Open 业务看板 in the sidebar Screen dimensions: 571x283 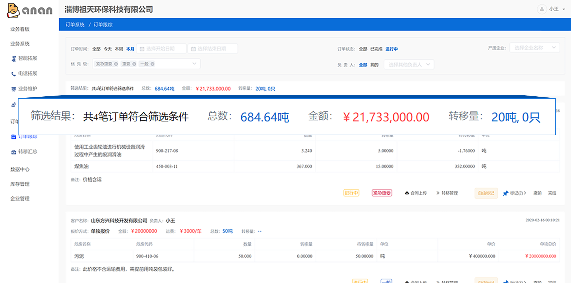tap(20, 29)
